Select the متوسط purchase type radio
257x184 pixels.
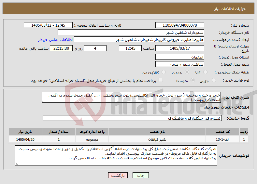[193, 80]
